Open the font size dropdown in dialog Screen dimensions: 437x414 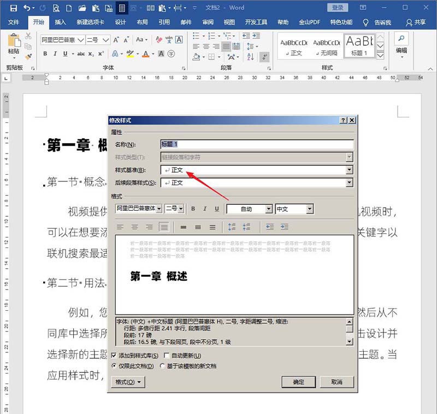coord(180,209)
